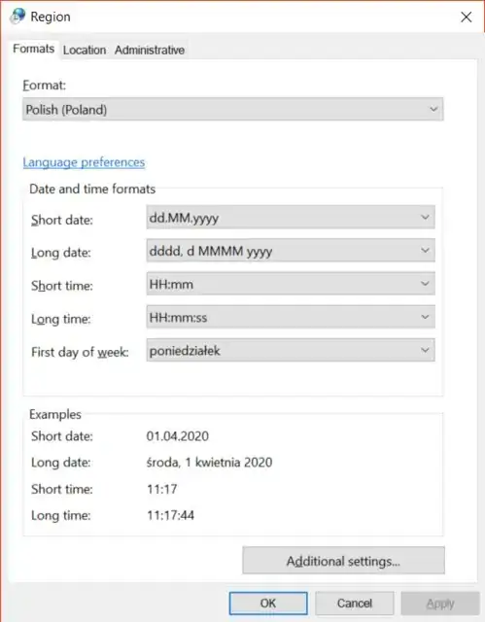Open the Format dropdown showing Polish (Poland)
485x622 pixels.
[233, 109]
